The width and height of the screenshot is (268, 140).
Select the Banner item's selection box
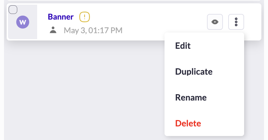(x=13, y=10)
